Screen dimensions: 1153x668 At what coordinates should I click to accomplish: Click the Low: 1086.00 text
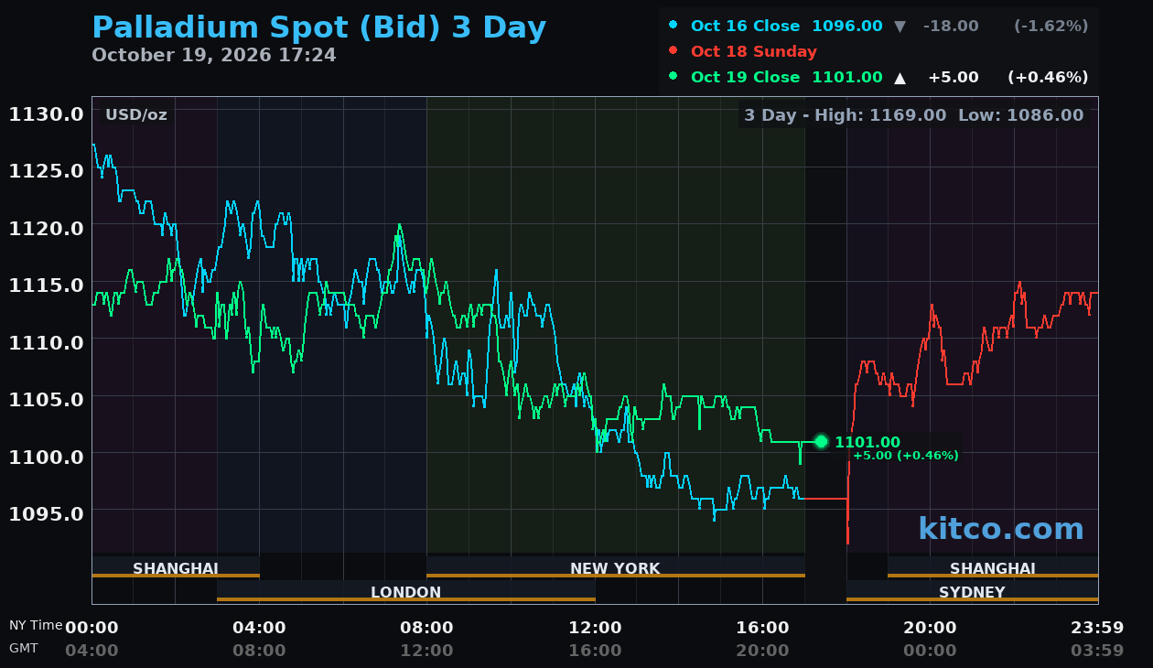coord(1021,115)
